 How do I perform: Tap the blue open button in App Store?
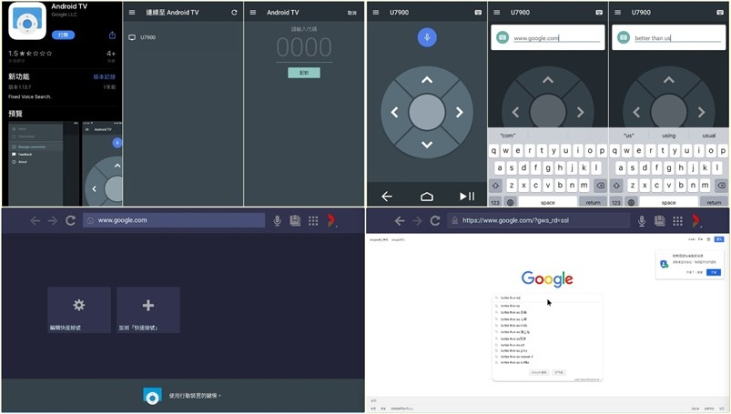[63, 35]
